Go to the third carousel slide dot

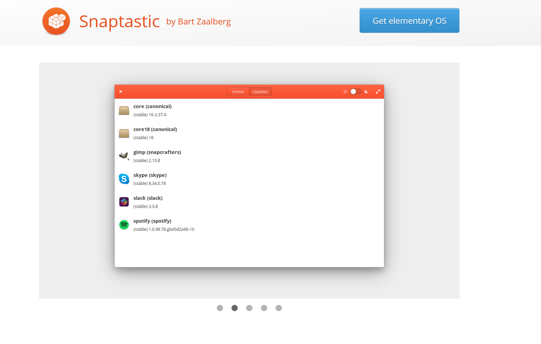[249, 308]
